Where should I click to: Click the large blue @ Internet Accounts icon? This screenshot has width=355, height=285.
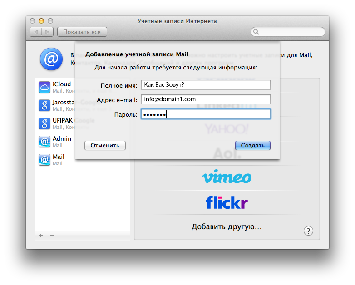pyautogui.click(x=51, y=59)
